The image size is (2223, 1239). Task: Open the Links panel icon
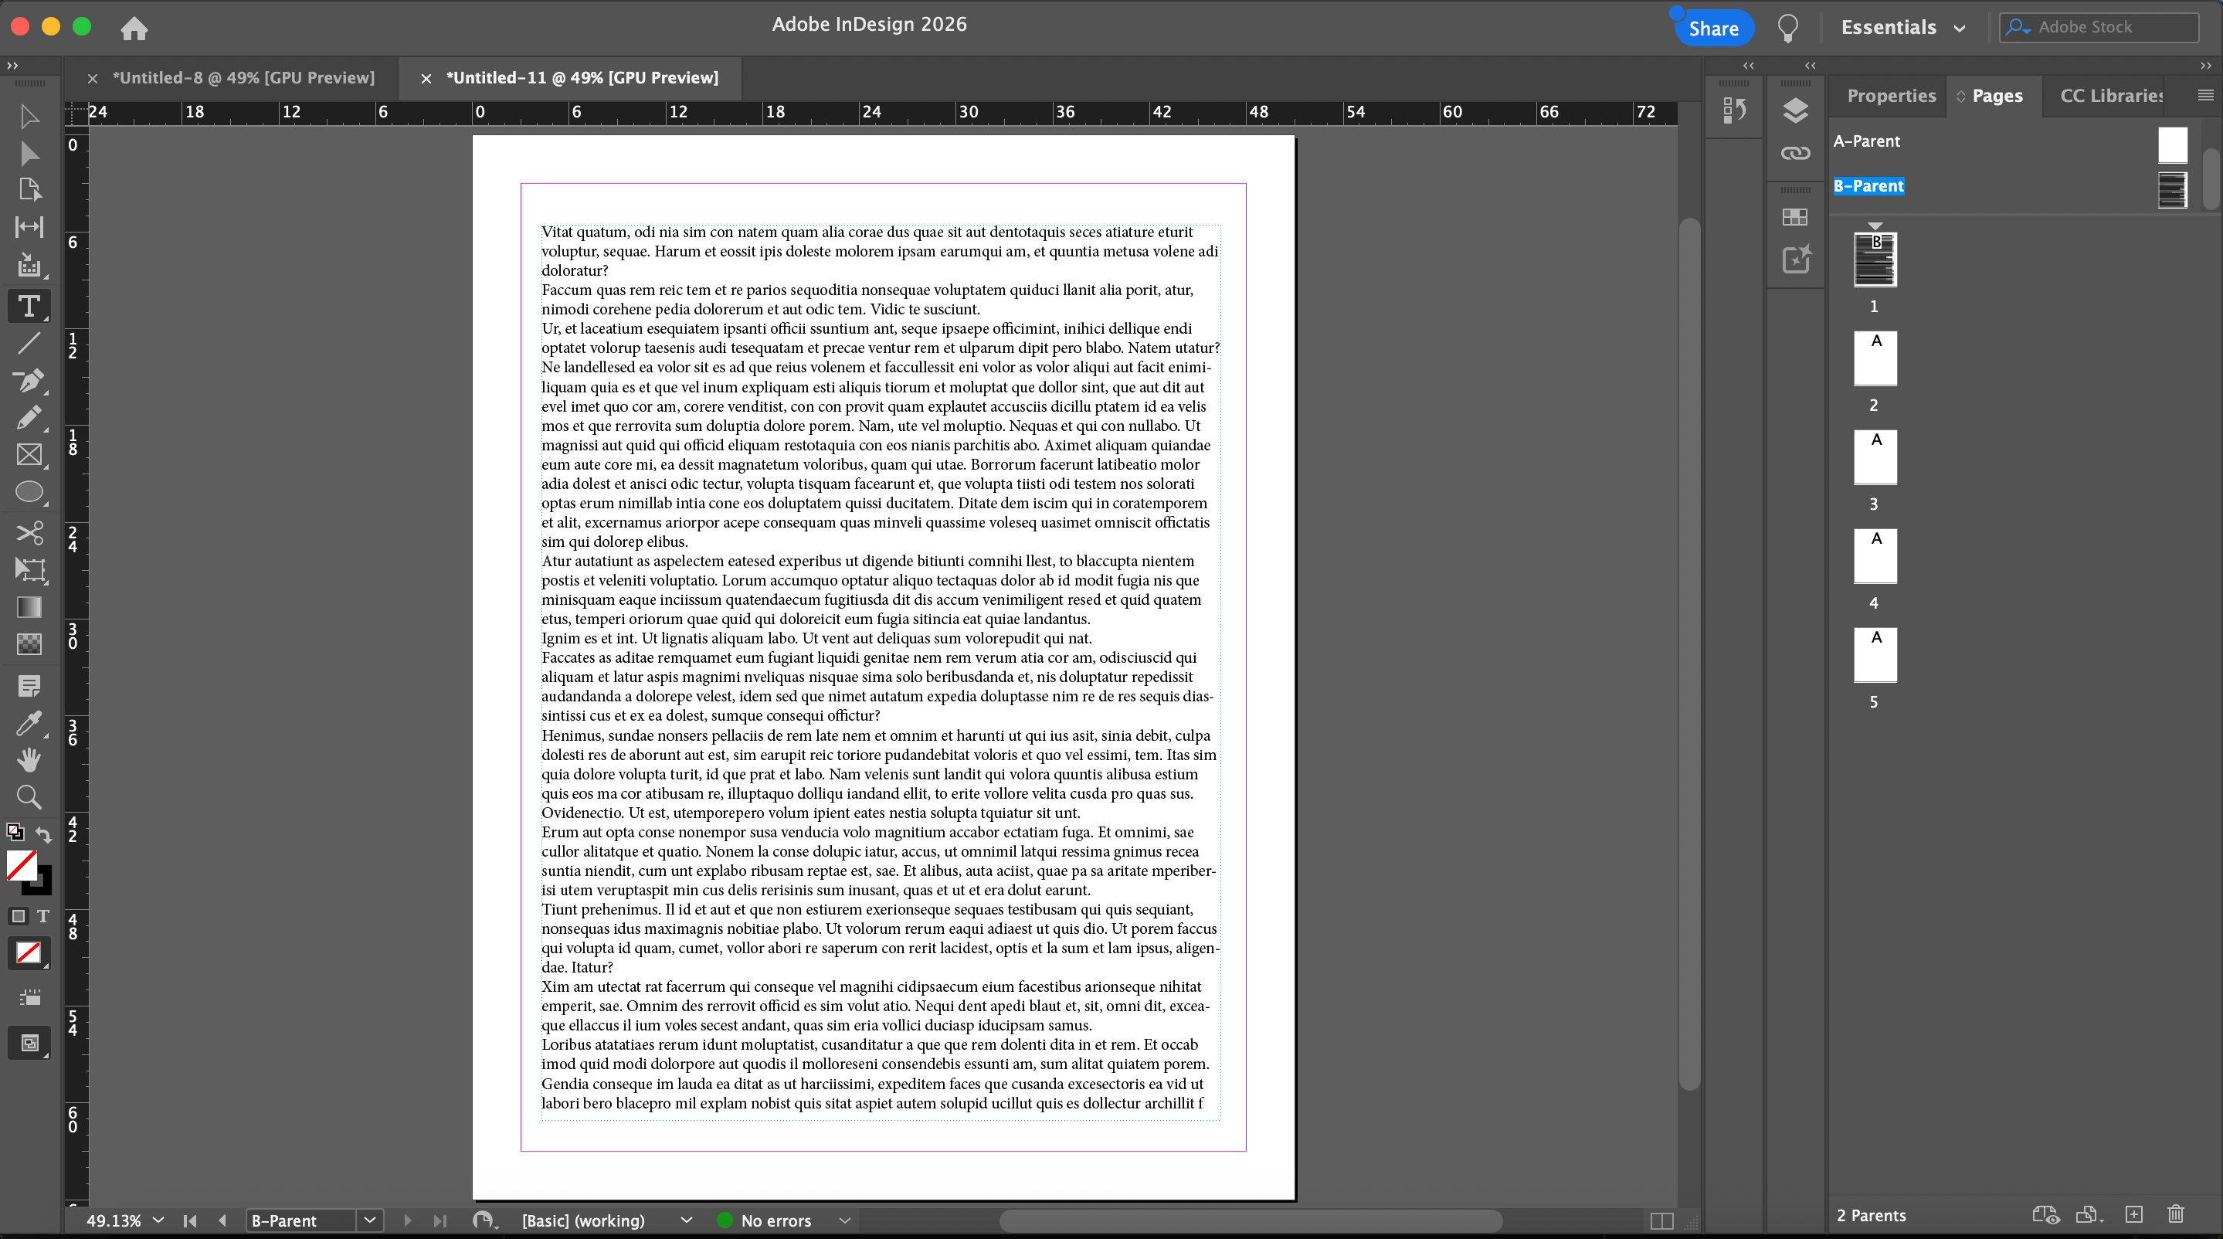[1795, 154]
